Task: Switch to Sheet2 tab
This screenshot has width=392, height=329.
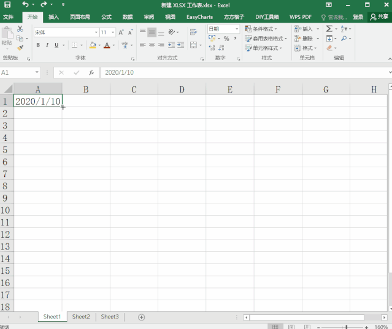Action: pyautogui.click(x=81, y=317)
